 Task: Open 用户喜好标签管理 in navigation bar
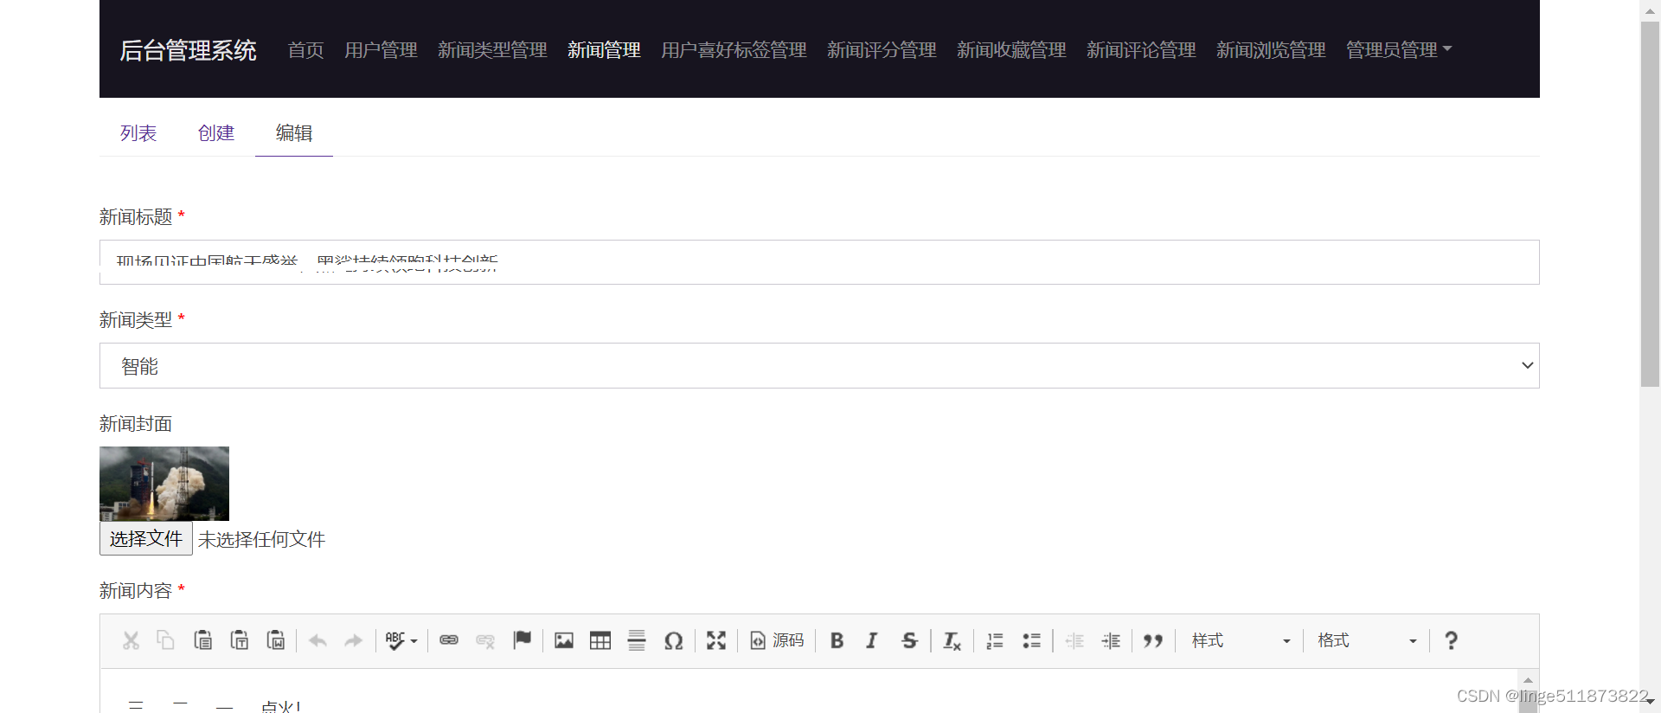tap(734, 50)
